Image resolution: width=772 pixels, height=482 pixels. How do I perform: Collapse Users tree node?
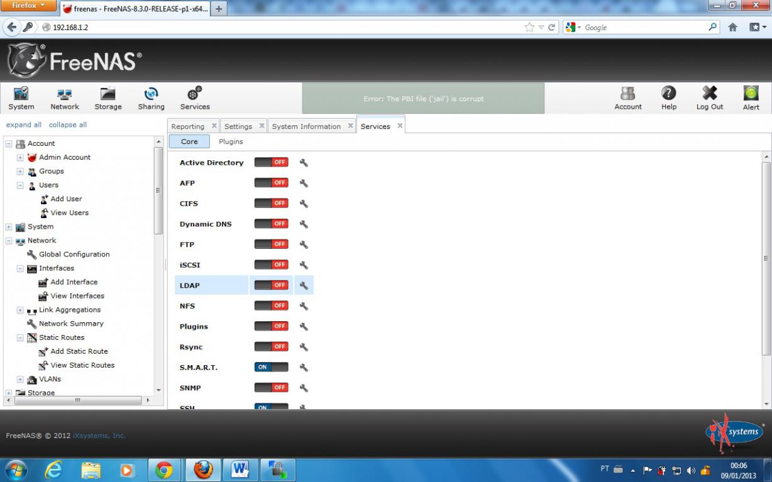(20, 185)
